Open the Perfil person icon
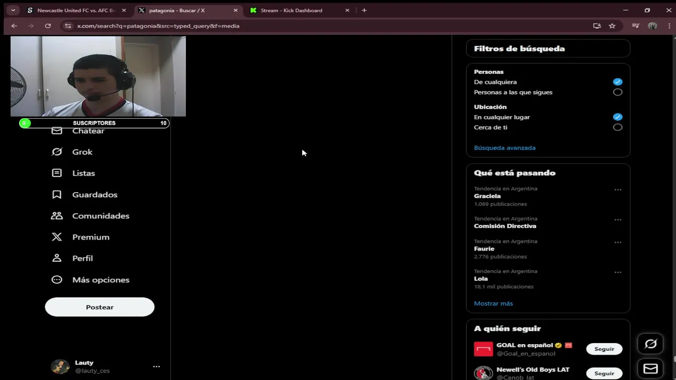 click(x=57, y=258)
